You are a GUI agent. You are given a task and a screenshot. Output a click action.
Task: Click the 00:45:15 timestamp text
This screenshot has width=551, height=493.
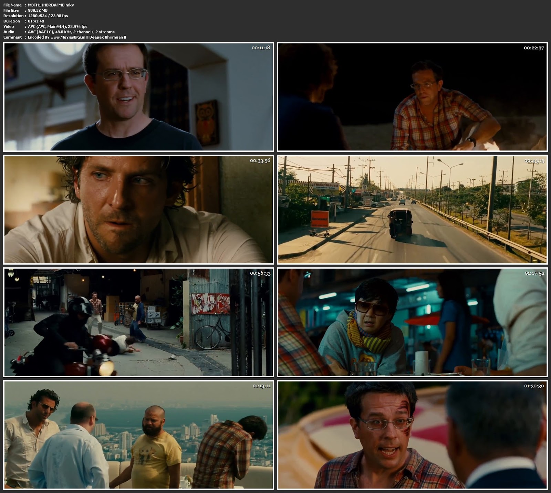click(534, 161)
